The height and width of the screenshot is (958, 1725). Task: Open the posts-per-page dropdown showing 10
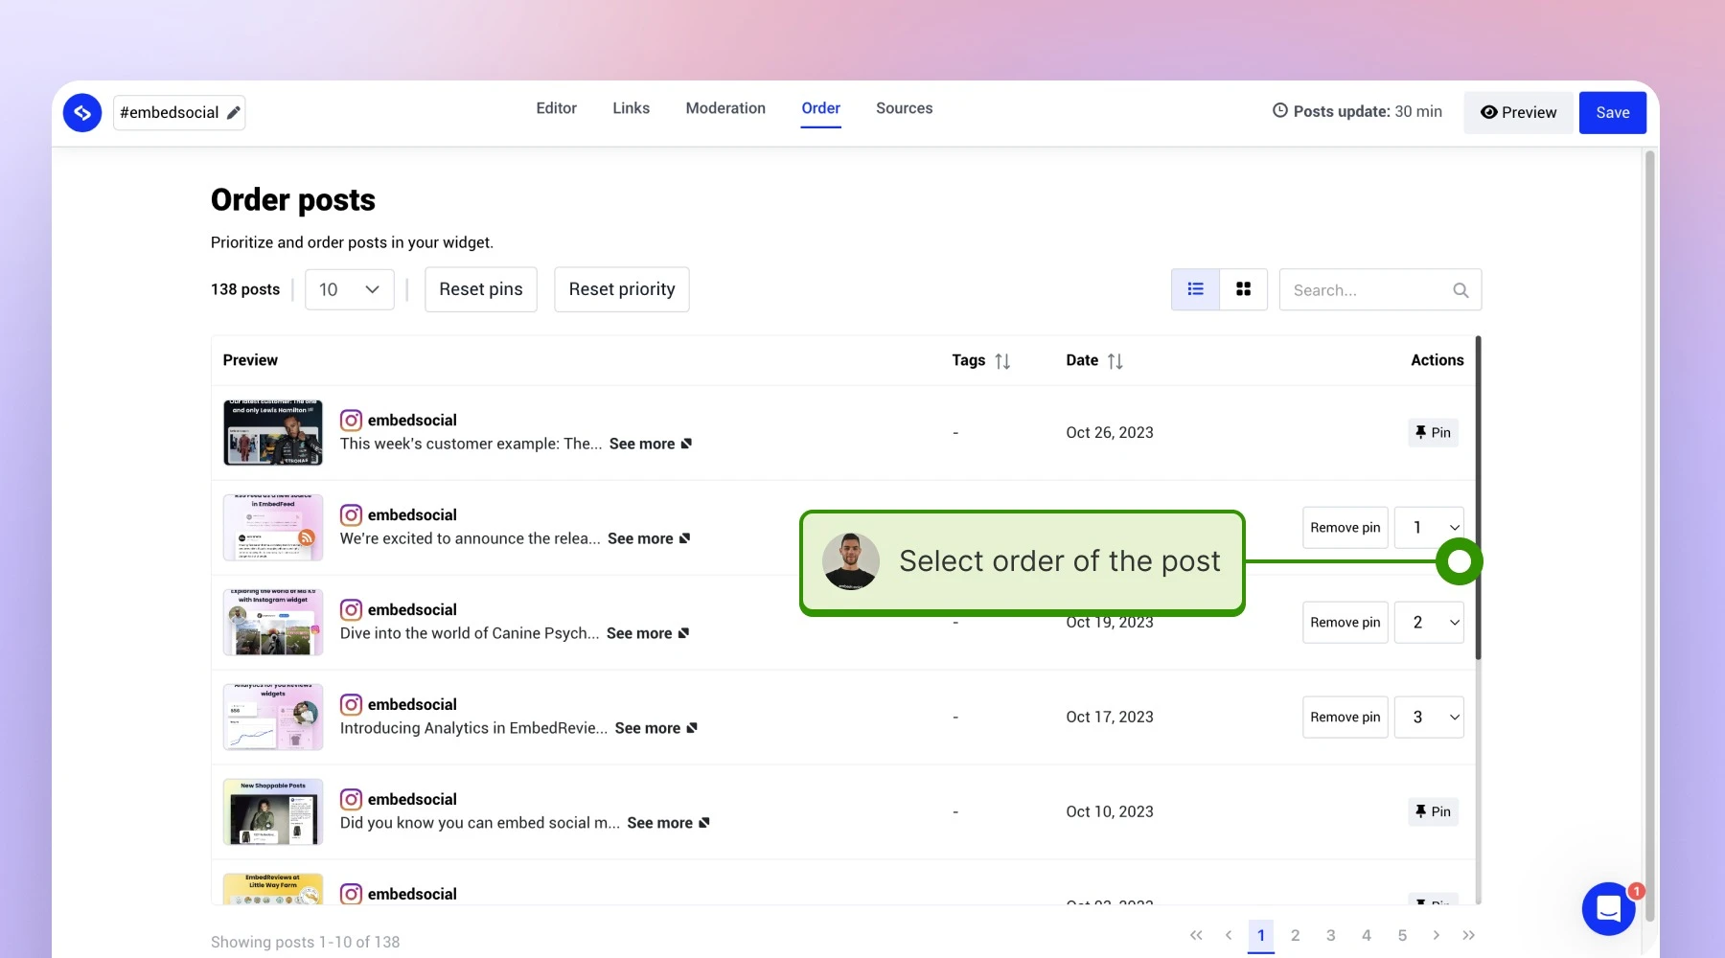pyautogui.click(x=350, y=289)
